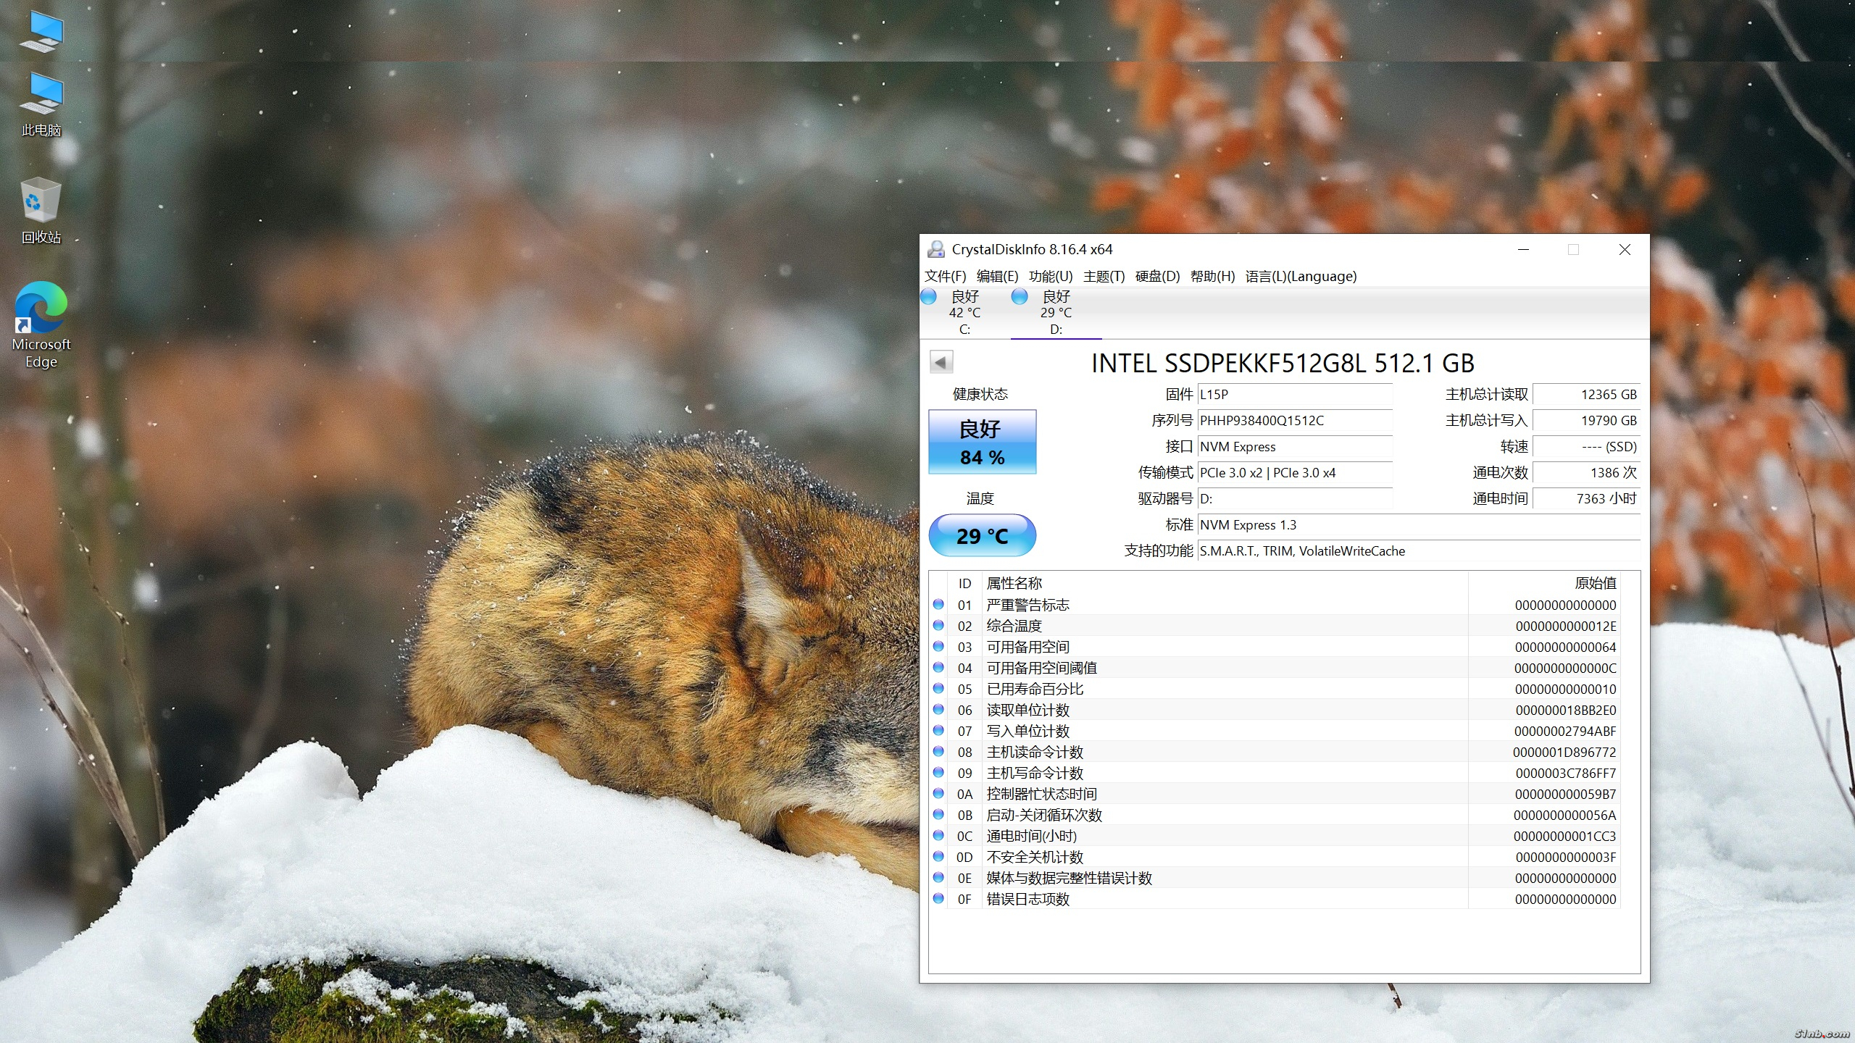The image size is (1855, 1043).
Task: Select the raw value 000000018BB2E0
Action: pyautogui.click(x=1565, y=710)
